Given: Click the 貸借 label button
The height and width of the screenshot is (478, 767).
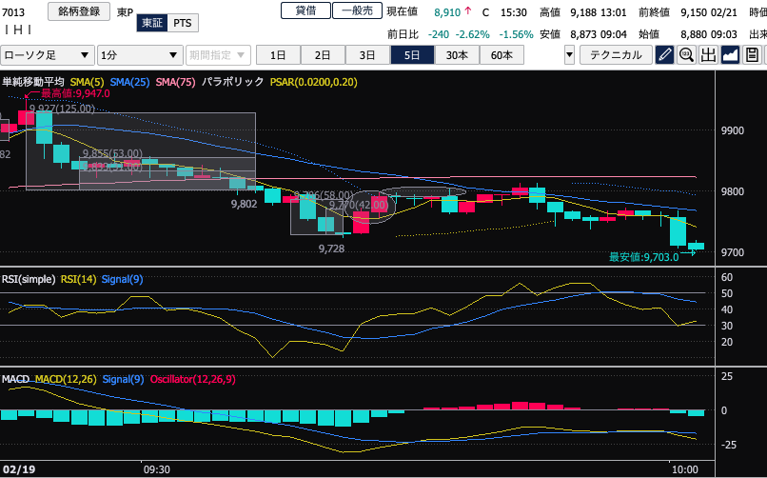Looking at the screenshot, I should pos(305,10).
